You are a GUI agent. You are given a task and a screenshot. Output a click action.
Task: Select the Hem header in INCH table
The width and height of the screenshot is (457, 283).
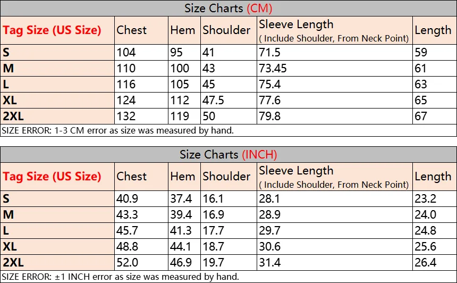click(x=183, y=176)
